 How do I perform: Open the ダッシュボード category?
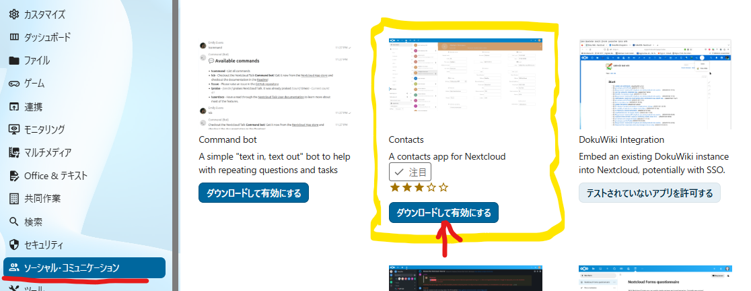[84, 38]
